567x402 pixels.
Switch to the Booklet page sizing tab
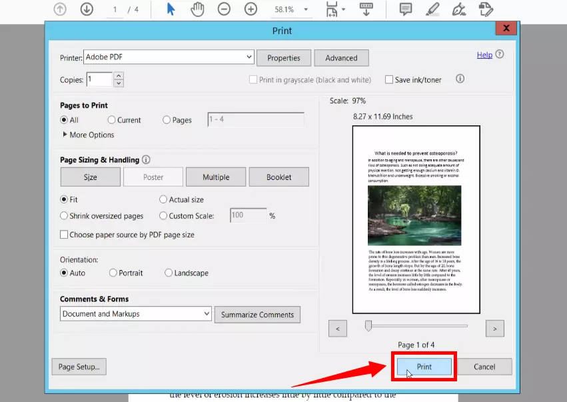[279, 177]
